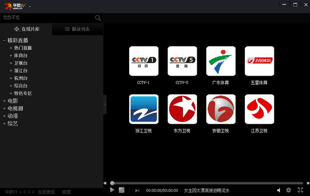The width and height of the screenshot is (310, 196).
Task: Open the CCTV-1 channel icon
Action: 144,61
